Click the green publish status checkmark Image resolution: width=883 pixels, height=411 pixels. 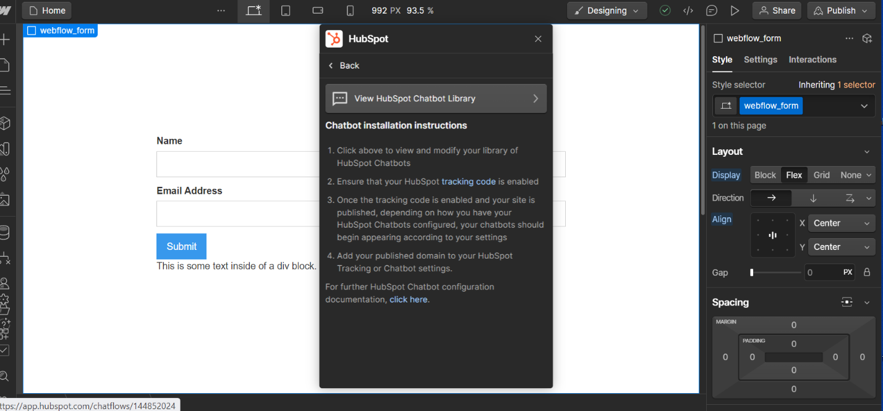point(665,10)
